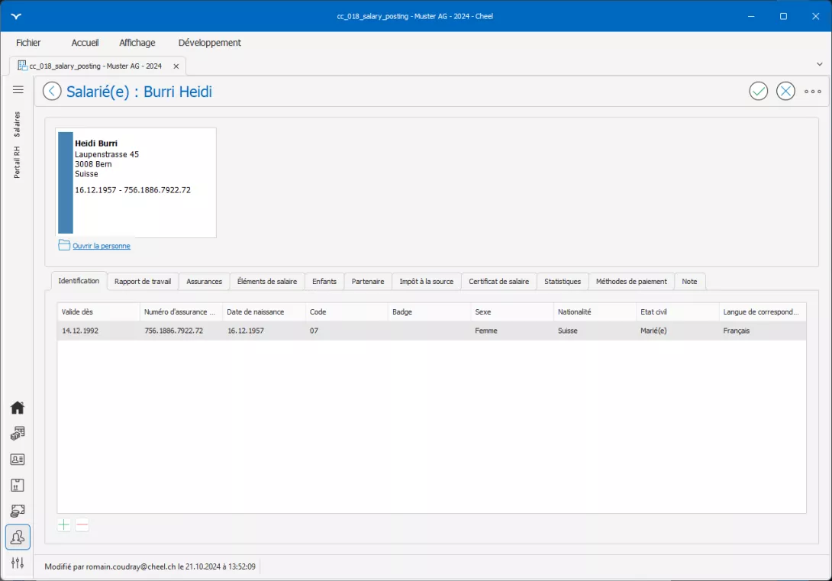
Task: Switch to the Note tab
Action: 689,281
